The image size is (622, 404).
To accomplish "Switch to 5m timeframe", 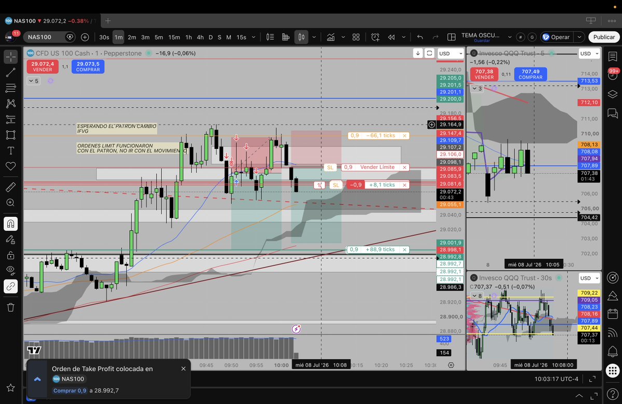I will tap(159, 37).
